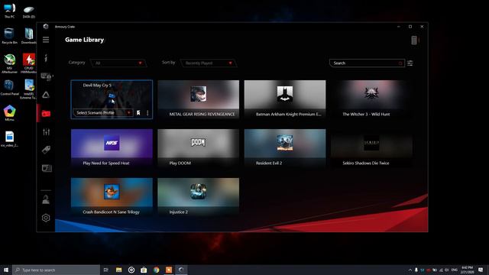489x275 pixels.
Task: Select the Sekiro Shadows Die Twice card
Action: pos(372,148)
